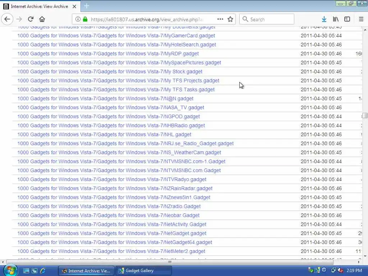Viewport: 368px width, 276px height.
Task: Open the MyGamerCard.gadget link
Action: pos(116,36)
